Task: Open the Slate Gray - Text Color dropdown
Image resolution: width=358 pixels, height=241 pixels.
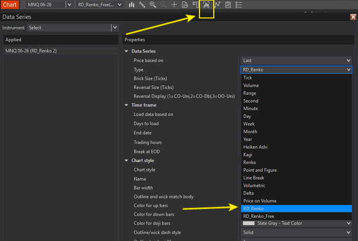Action: coord(296,223)
